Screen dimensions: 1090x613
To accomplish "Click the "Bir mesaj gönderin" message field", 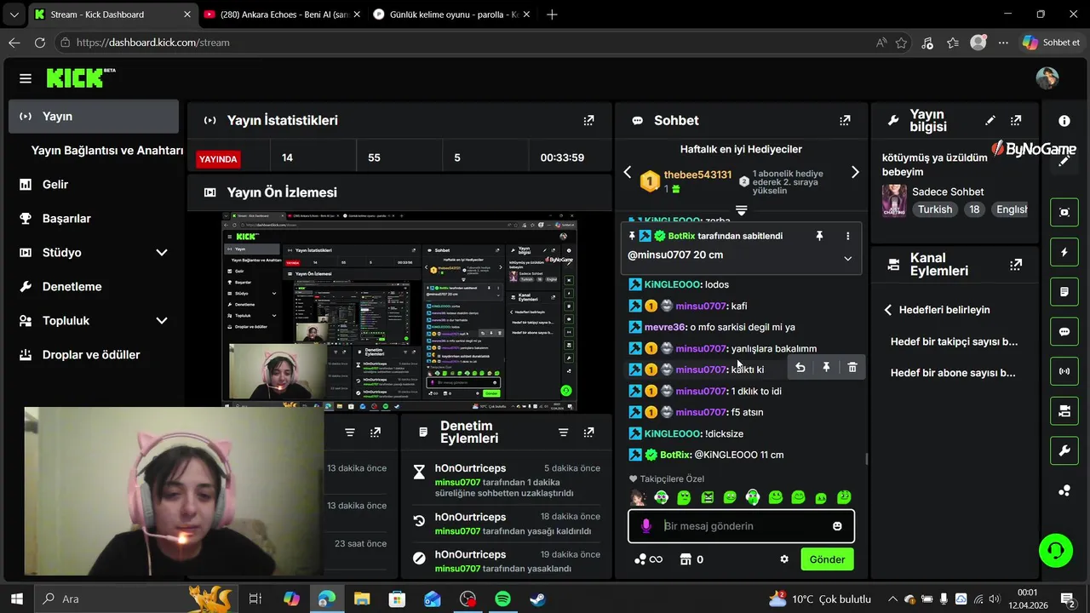I will click(x=741, y=526).
